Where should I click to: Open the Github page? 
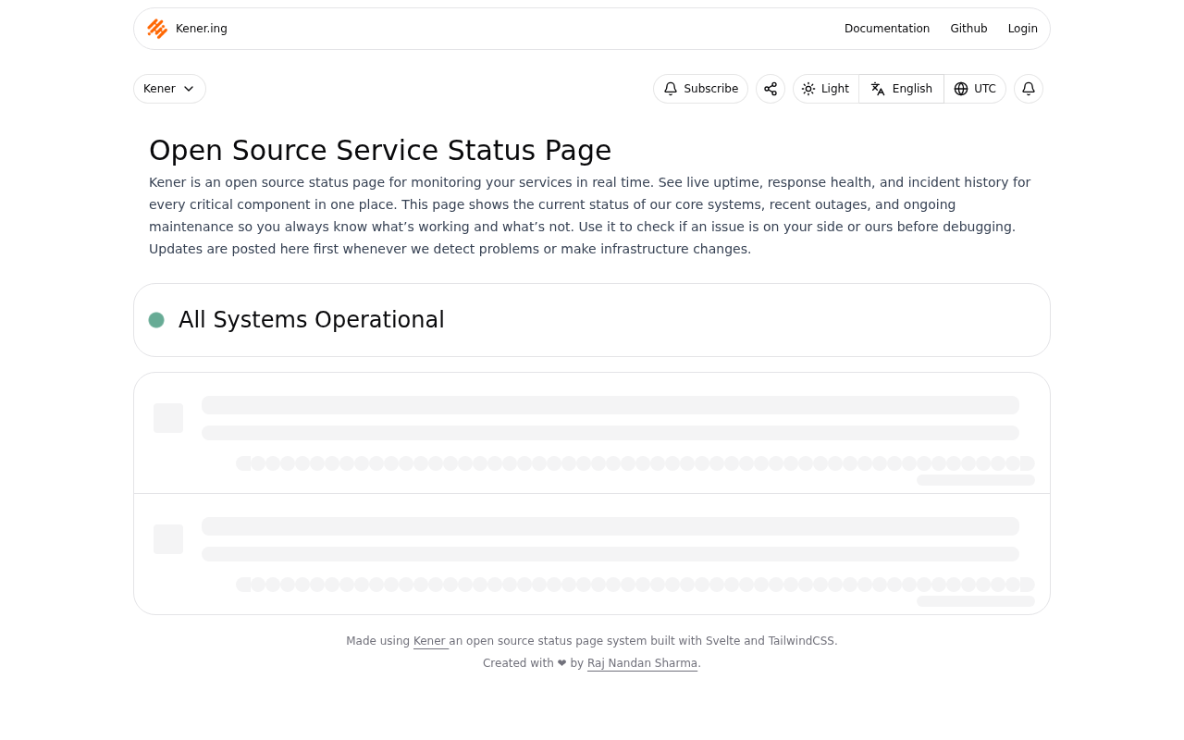click(x=968, y=27)
